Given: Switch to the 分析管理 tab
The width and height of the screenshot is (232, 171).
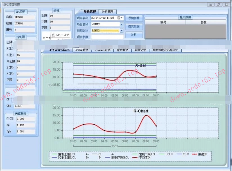Looking at the screenshot, I should [107, 12].
